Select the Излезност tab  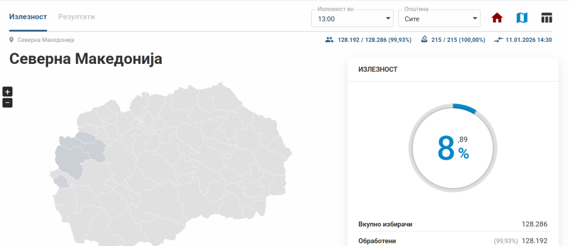[x=28, y=17]
